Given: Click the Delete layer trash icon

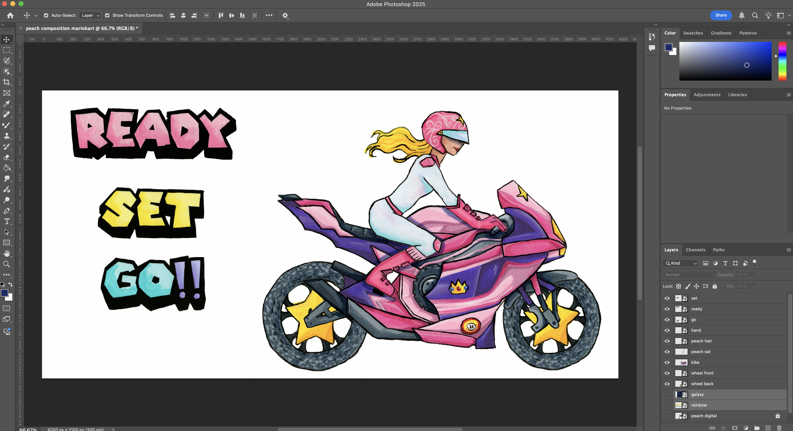Looking at the screenshot, I should point(779,428).
